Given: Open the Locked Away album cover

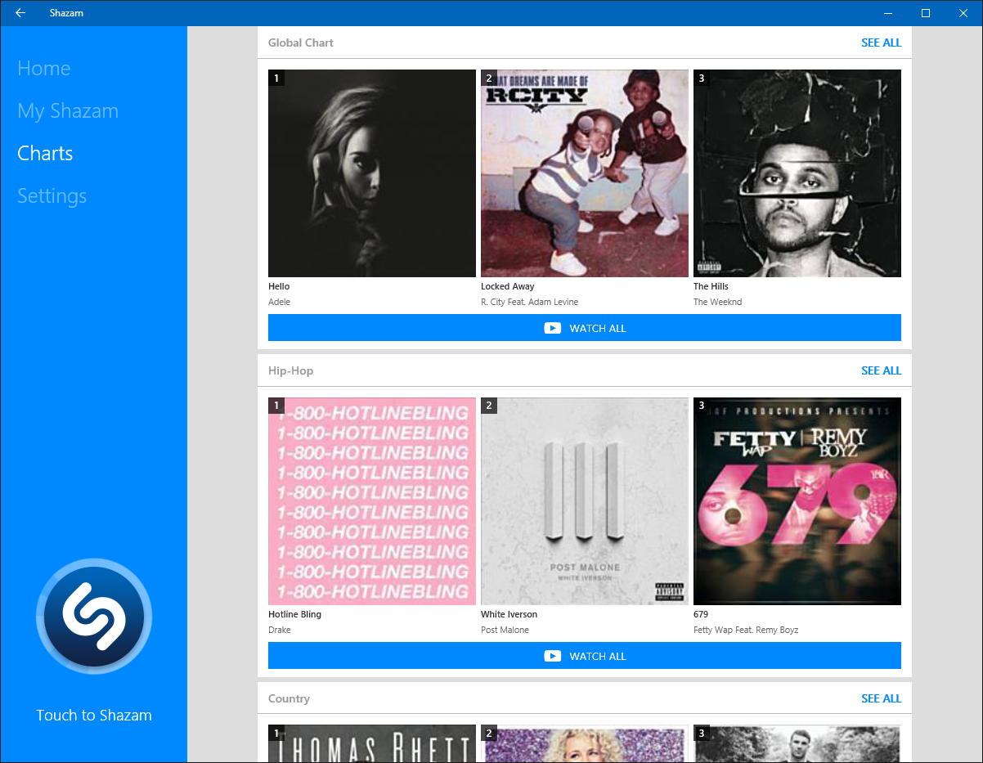Looking at the screenshot, I should (585, 173).
